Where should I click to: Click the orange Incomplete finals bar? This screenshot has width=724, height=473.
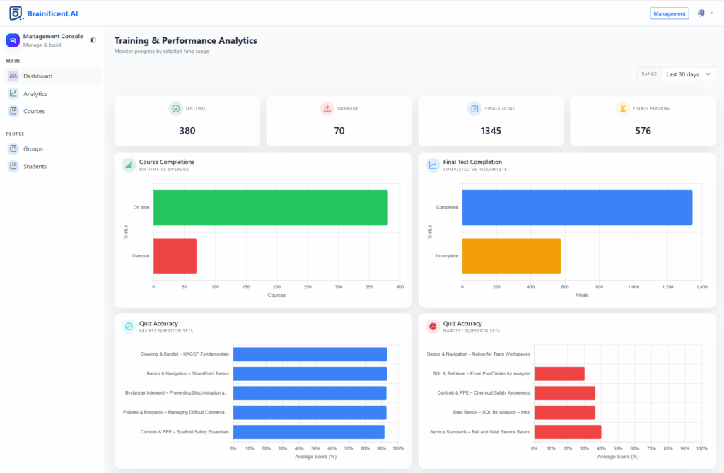511,255
